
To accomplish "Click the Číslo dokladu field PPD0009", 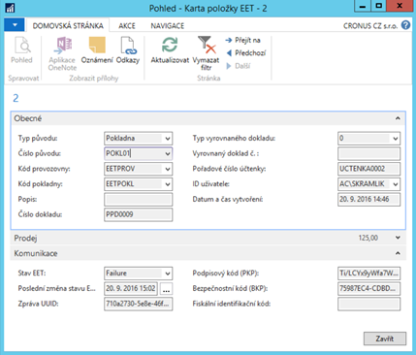I will pos(139,214).
